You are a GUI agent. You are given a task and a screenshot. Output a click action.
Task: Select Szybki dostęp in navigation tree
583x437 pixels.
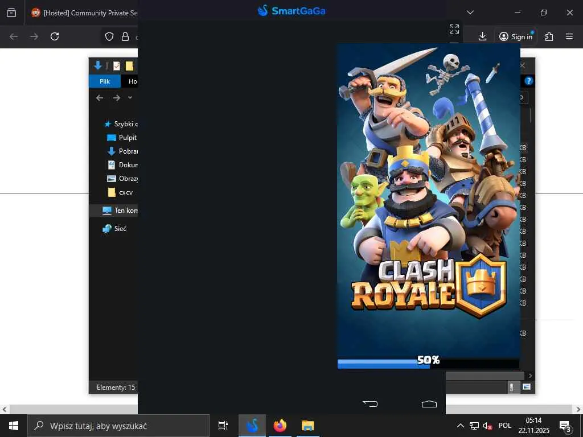(121, 123)
